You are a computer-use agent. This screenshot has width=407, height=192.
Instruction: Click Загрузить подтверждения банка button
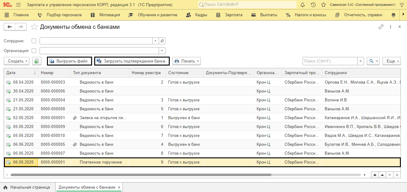(132, 61)
